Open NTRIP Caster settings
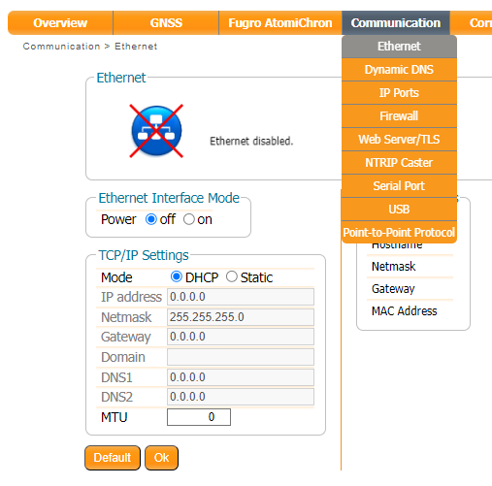Viewport: 492px width, 486px height. tap(399, 163)
